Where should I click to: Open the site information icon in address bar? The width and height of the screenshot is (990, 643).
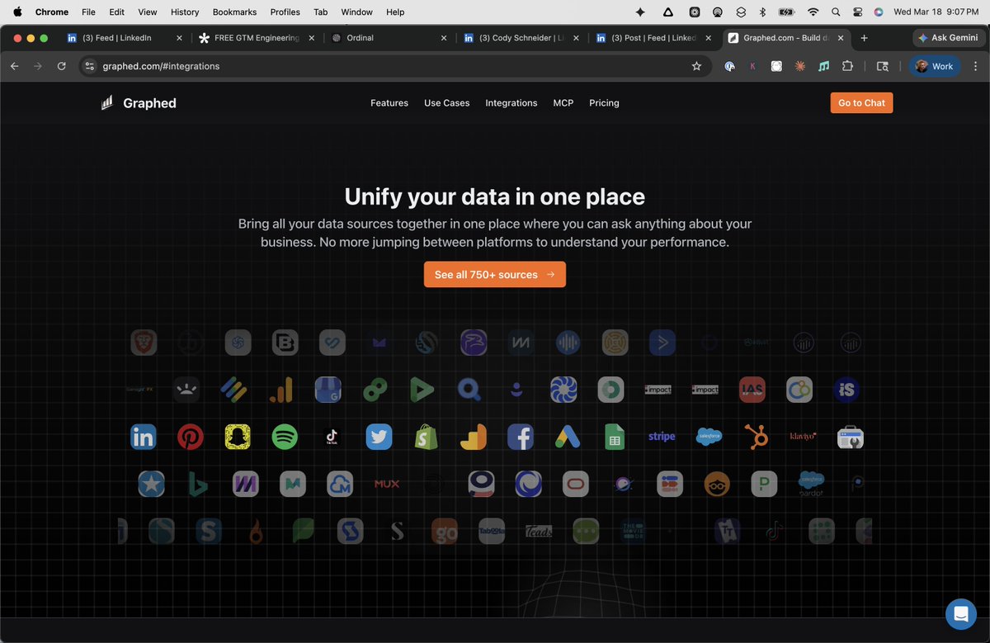(90, 66)
